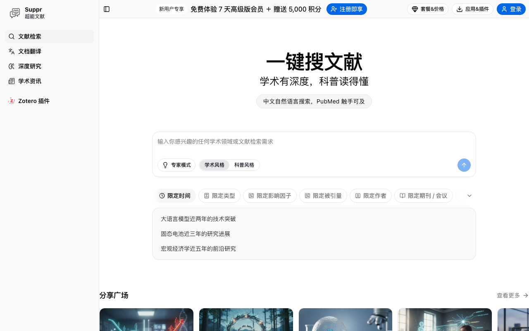Click the Suppr logo icon

pos(15,13)
